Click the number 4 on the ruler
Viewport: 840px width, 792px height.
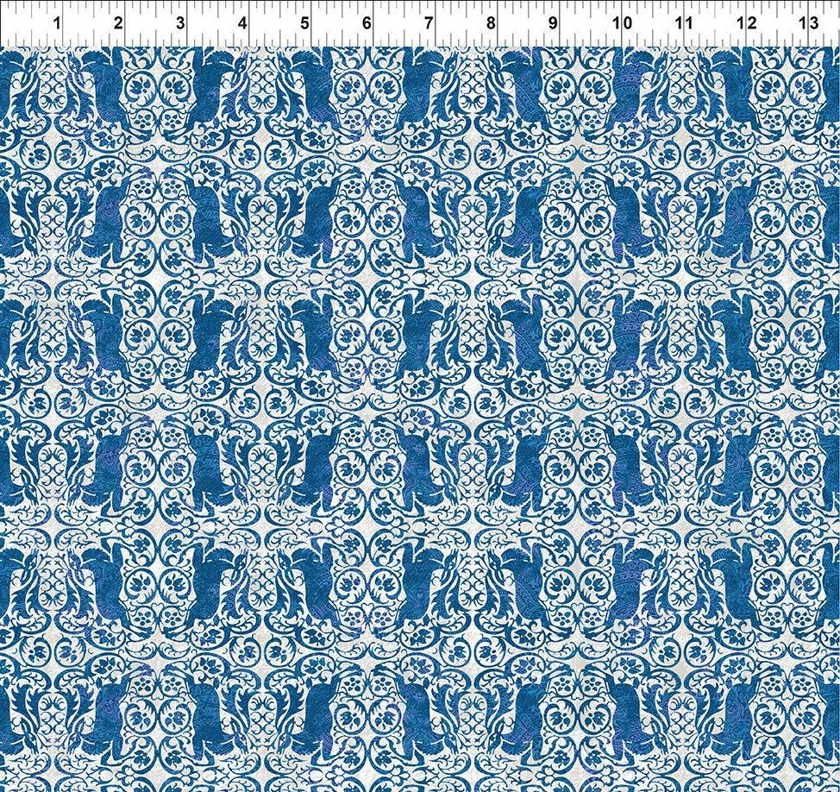tap(242, 23)
